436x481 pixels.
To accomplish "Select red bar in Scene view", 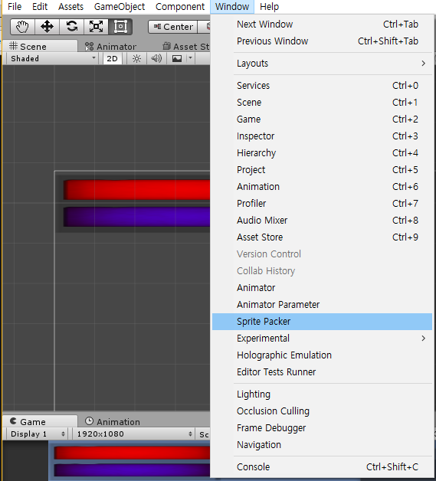I will click(136, 190).
